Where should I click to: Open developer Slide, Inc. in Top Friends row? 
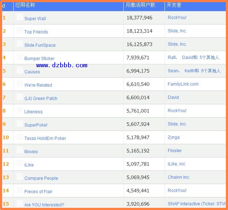[x=177, y=31]
